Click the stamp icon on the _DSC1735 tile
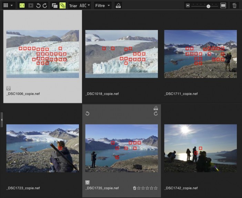This screenshot has height=198, width=242. (156, 108)
